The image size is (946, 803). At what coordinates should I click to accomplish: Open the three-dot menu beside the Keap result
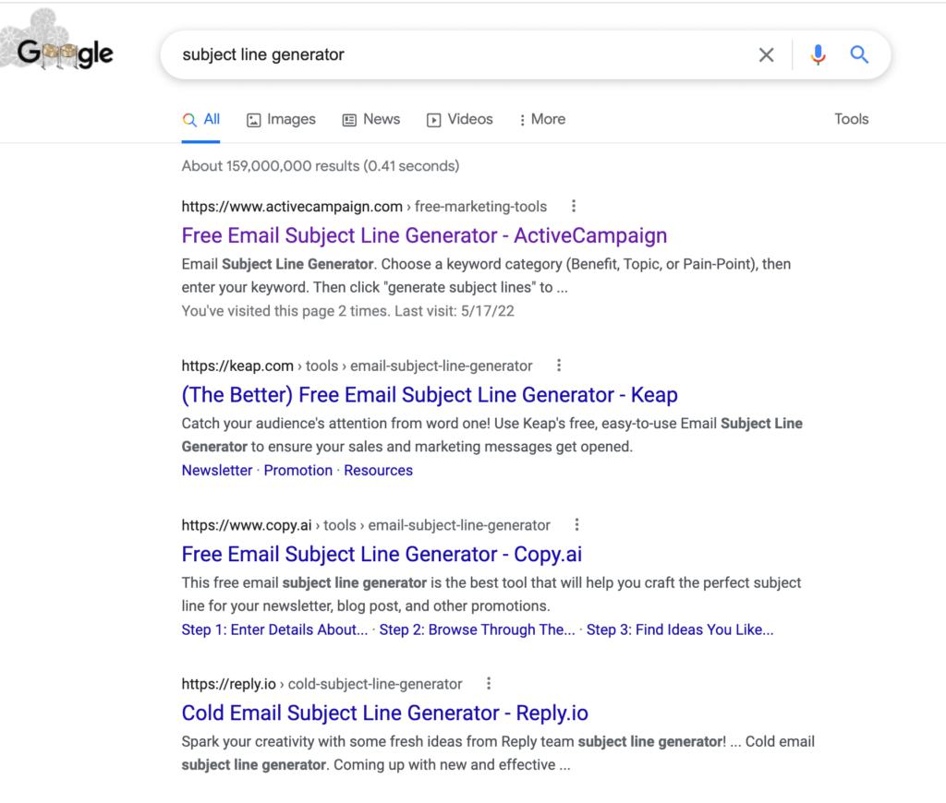[x=559, y=366]
